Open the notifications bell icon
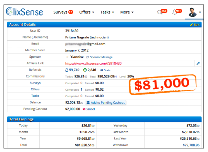Image resolution: width=208 pixels, height=152 pixels. click(174, 12)
